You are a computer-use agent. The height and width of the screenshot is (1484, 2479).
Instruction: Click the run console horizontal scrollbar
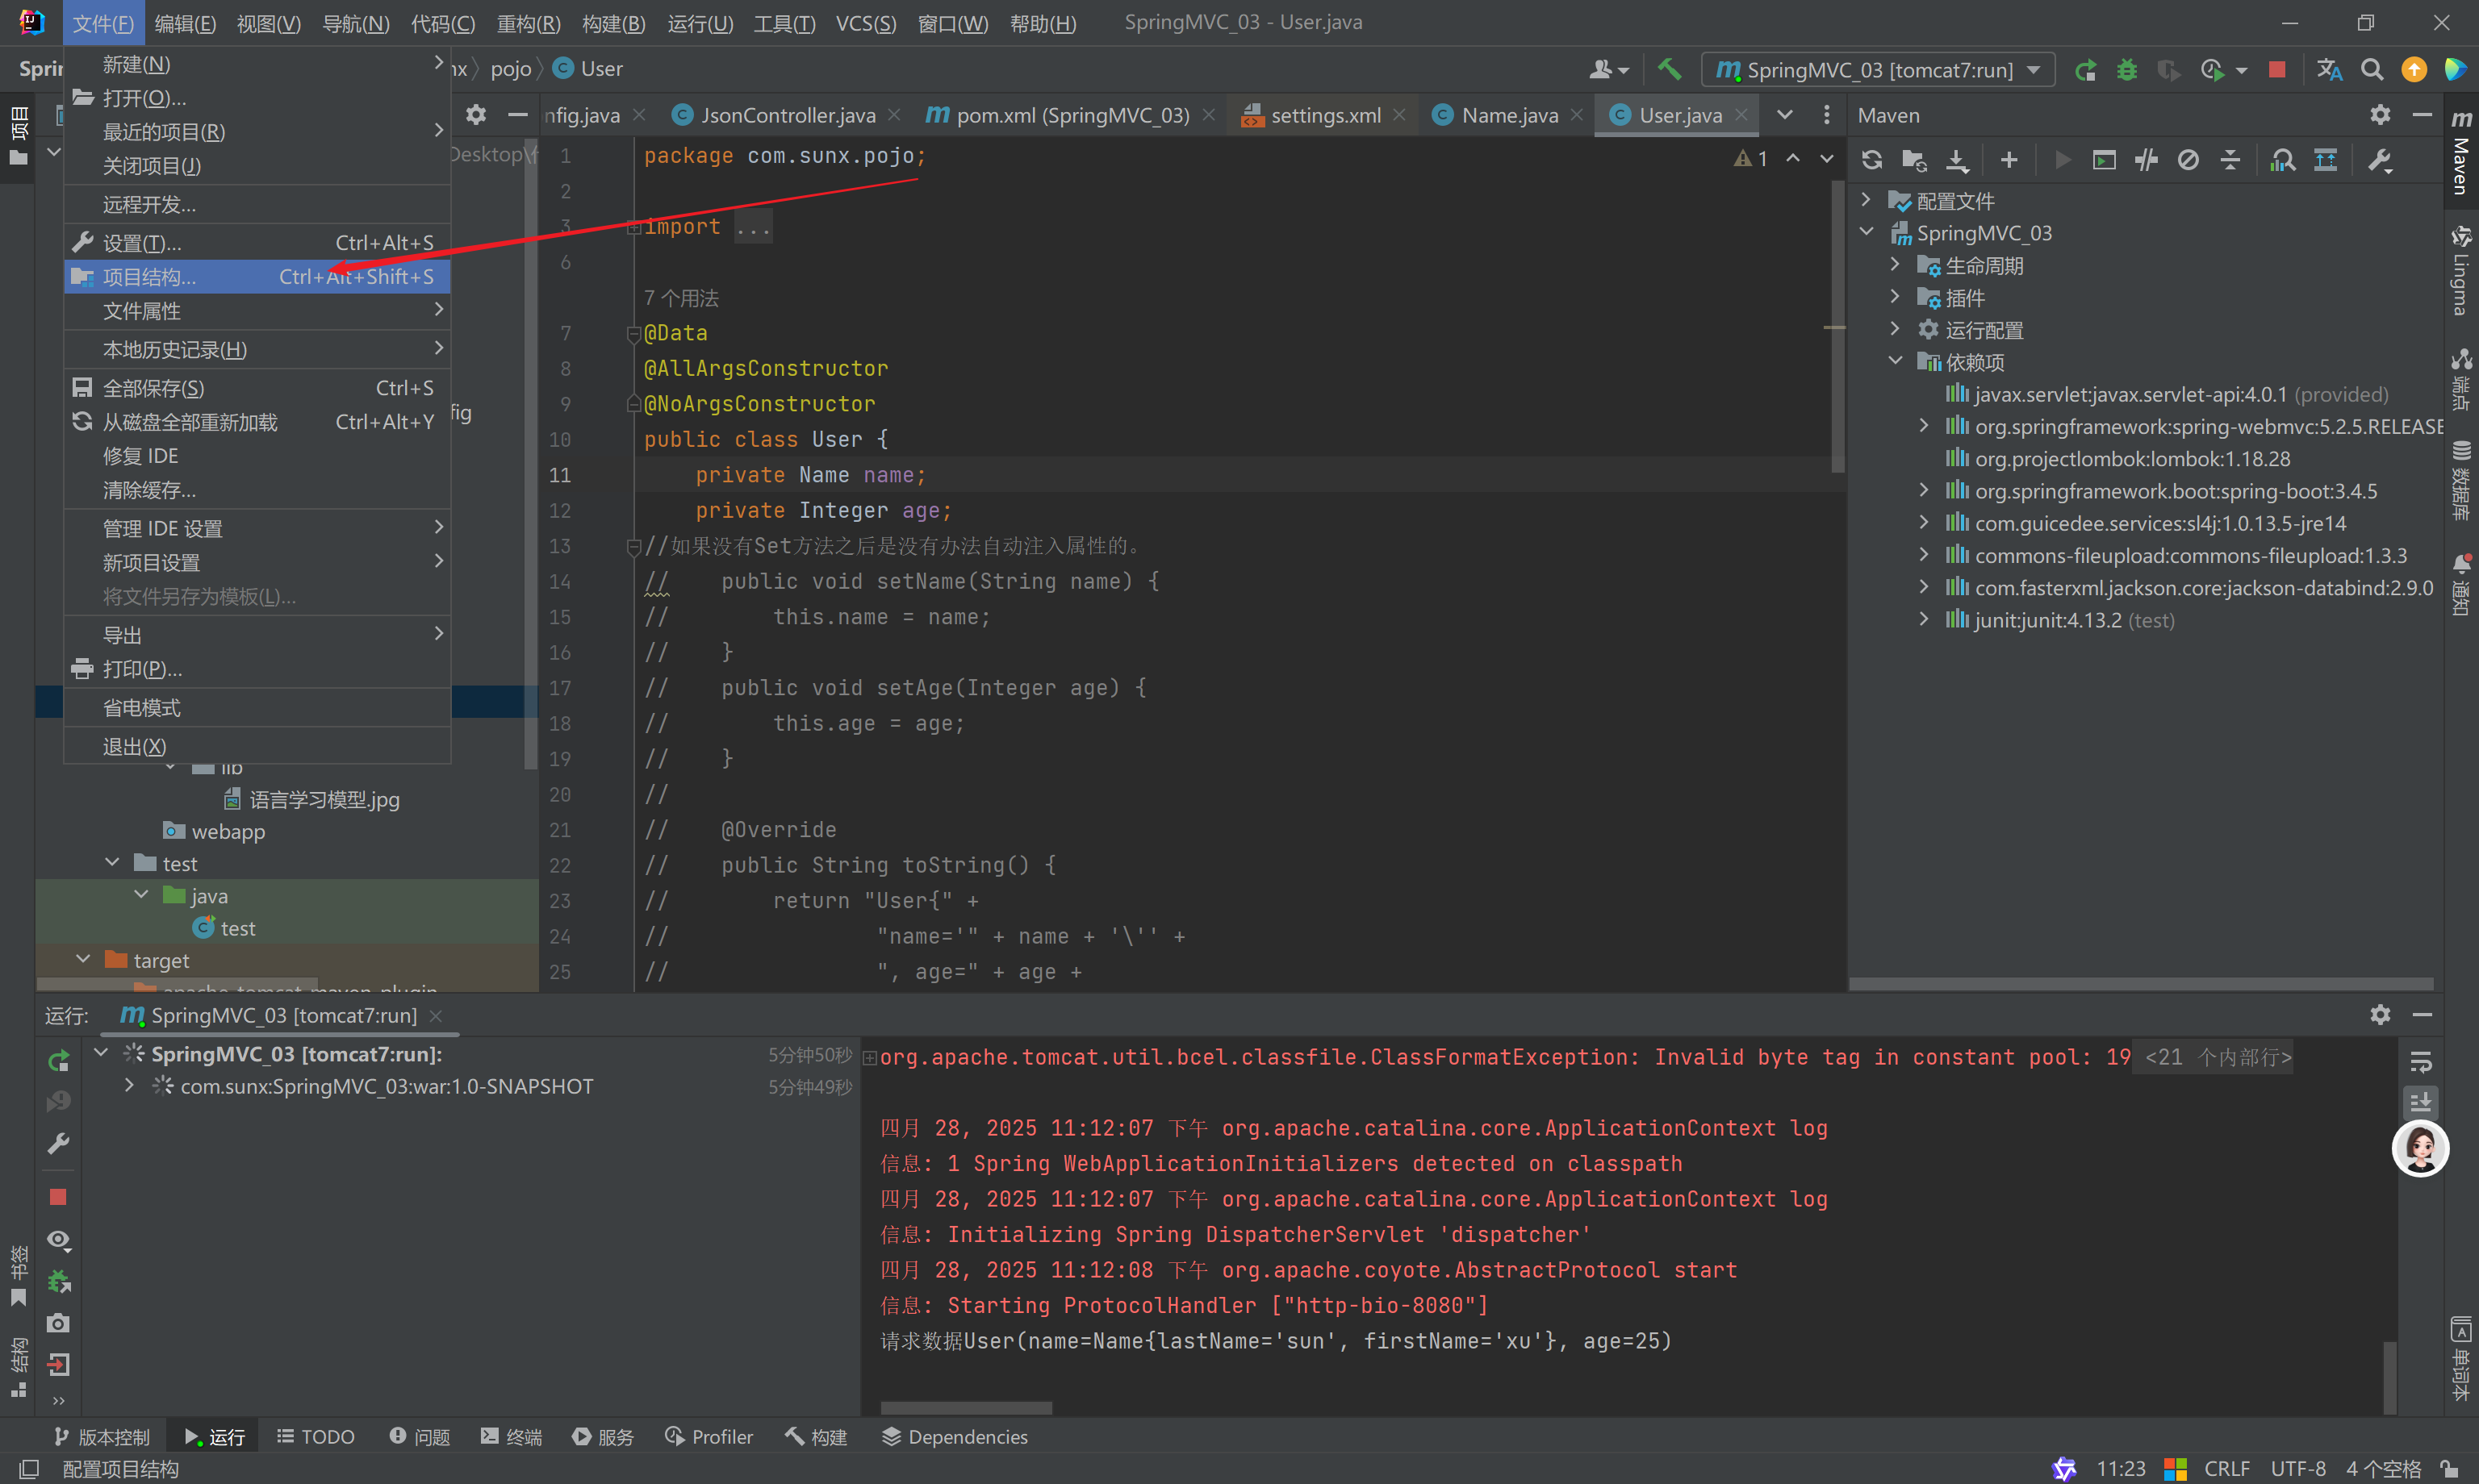[x=965, y=1408]
